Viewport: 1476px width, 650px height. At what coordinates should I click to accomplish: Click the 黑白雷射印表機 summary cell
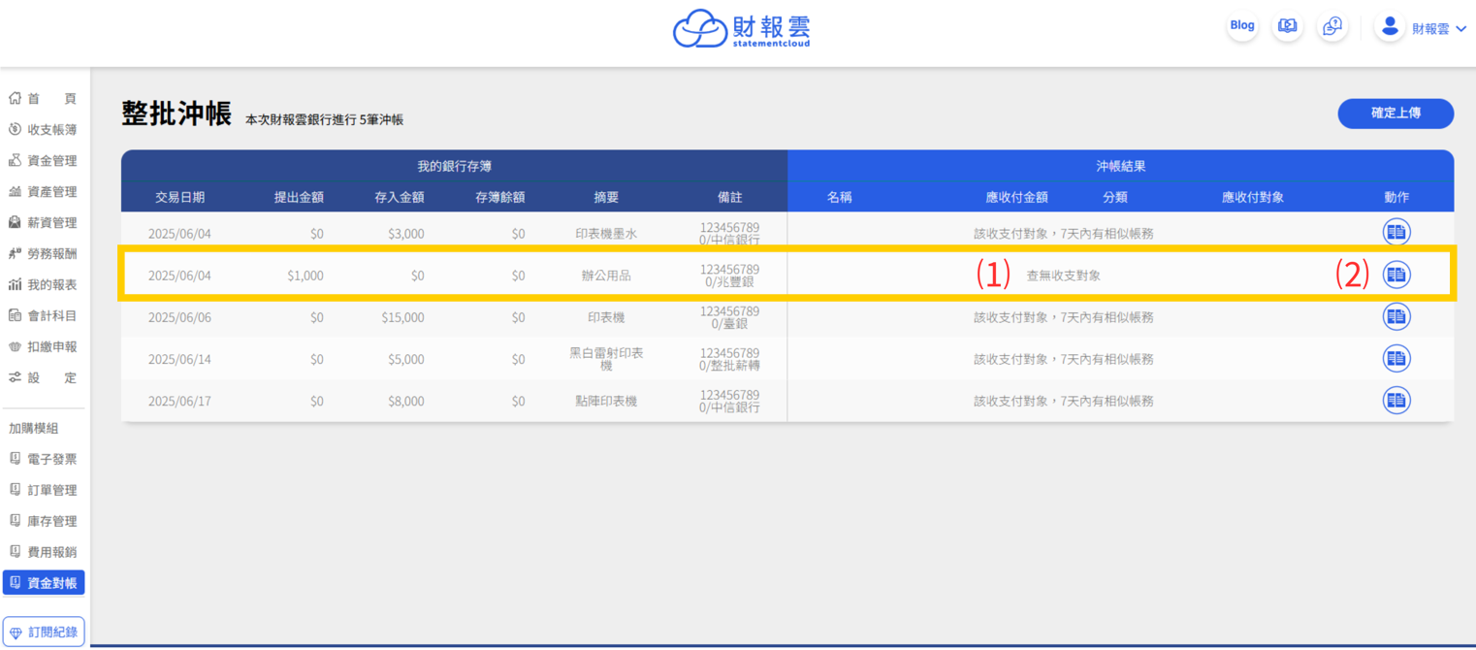606,359
